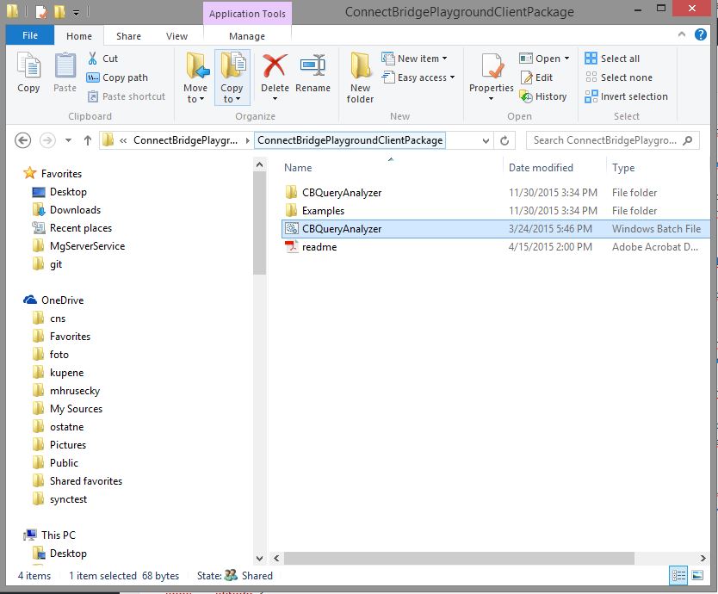This screenshot has width=718, height=594.
Task: Click Select none in the ribbon
Action: 619,77
